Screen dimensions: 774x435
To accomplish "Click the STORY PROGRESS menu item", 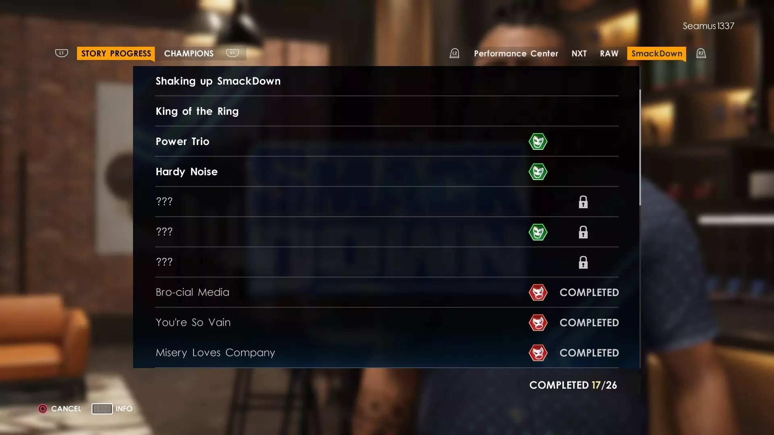I will [116, 53].
